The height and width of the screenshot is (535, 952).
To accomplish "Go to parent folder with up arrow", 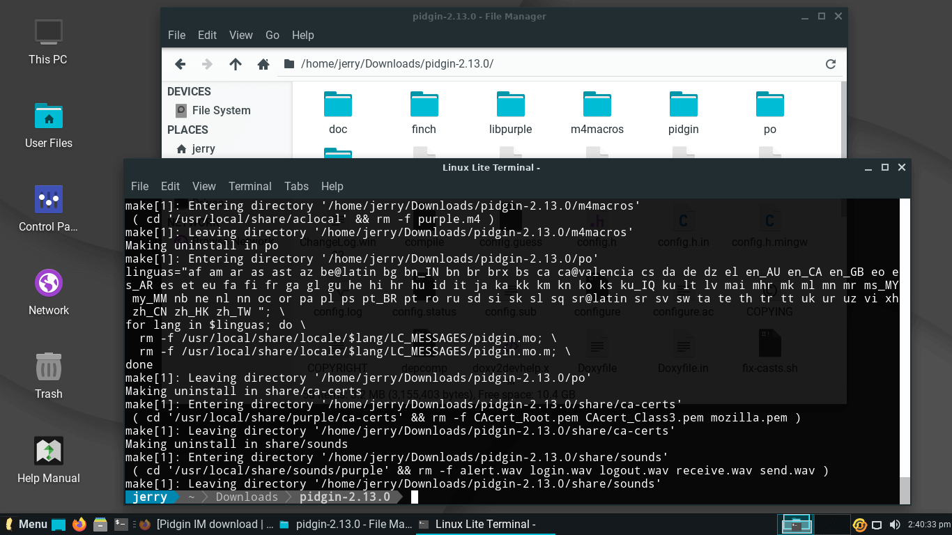I will pyautogui.click(x=236, y=64).
